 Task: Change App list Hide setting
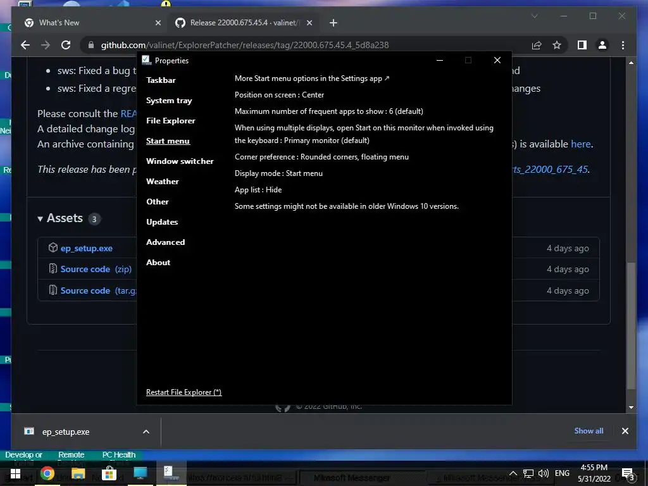pos(258,190)
